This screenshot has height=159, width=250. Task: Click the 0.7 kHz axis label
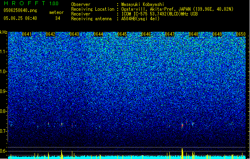[x=3, y=131]
